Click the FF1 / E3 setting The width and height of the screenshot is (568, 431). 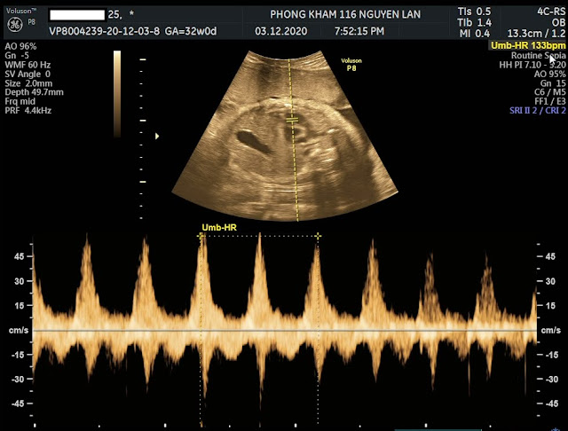click(550, 101)
